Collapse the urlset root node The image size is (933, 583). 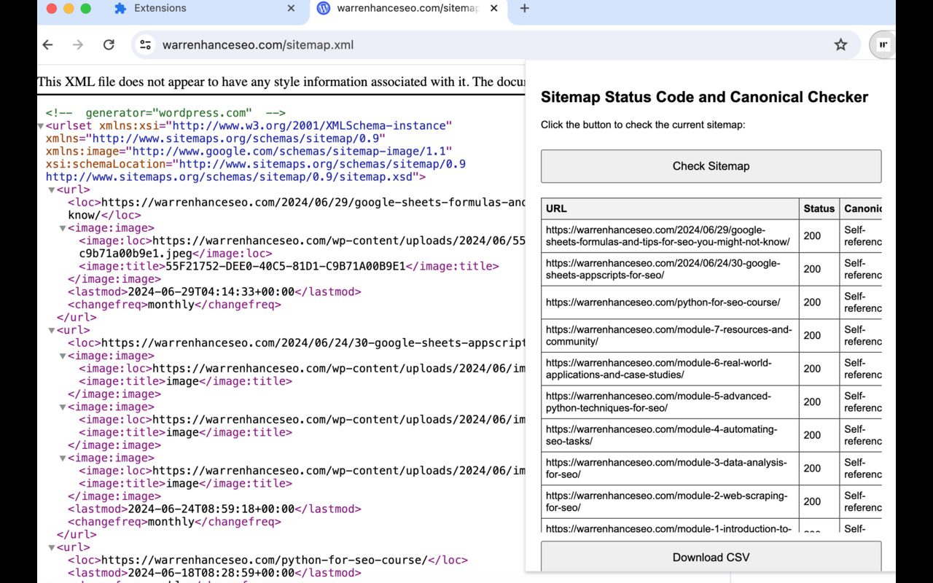coord(40,126)
